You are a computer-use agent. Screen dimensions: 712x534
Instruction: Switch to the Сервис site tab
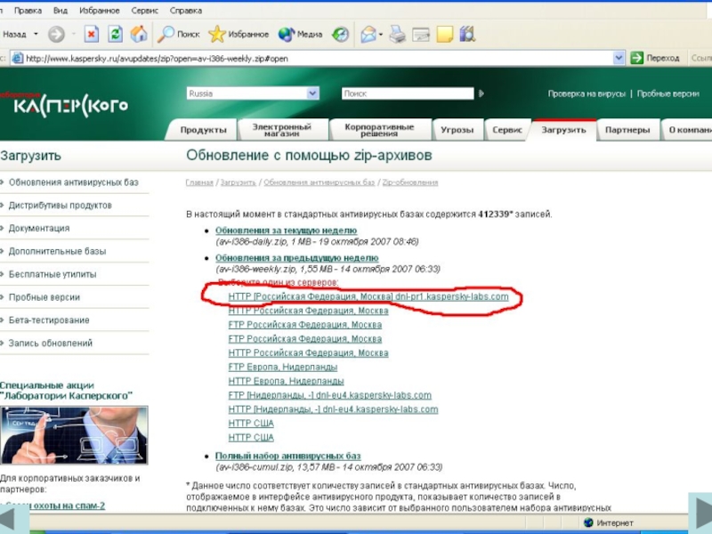(507, 130)
